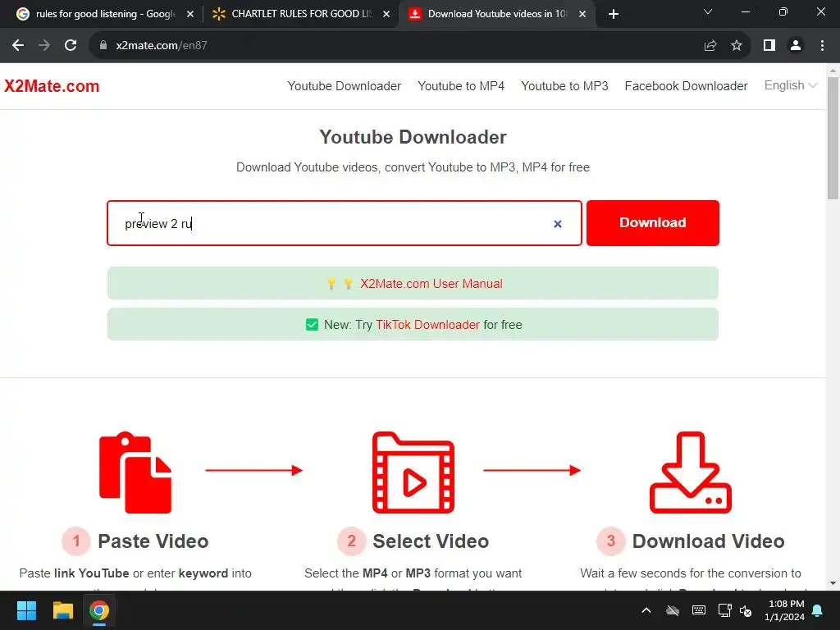The image size is (840, 630).
Task: Open Youtube to MP4 page
Action: tap(461, 86)
